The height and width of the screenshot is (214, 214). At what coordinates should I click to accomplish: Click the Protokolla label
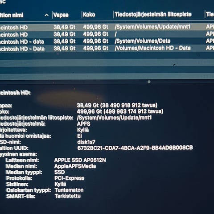[x=19, y=178]
